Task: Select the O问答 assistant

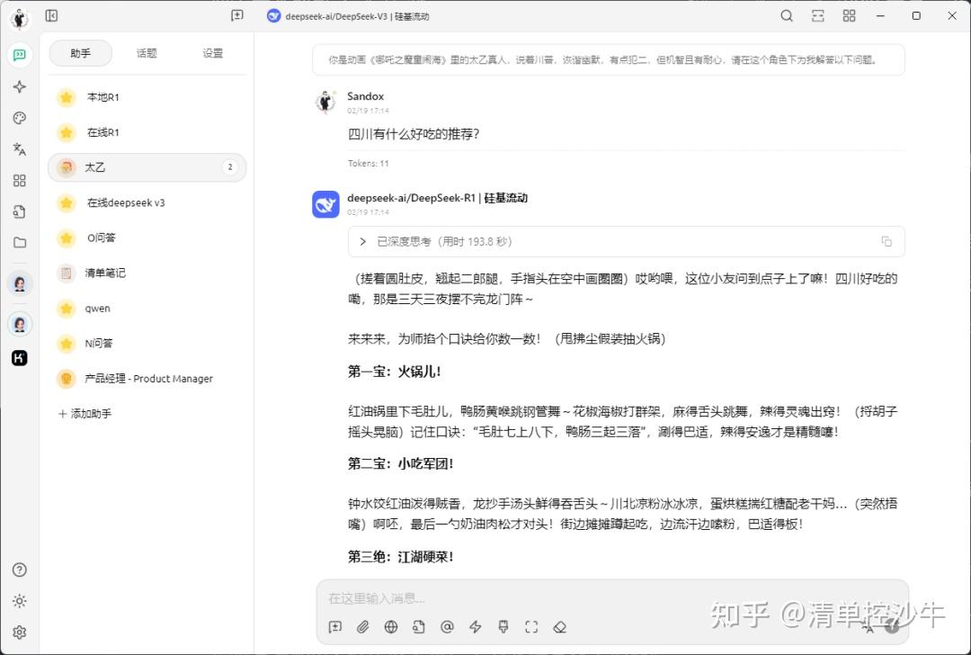Action: tap(147, 238)
